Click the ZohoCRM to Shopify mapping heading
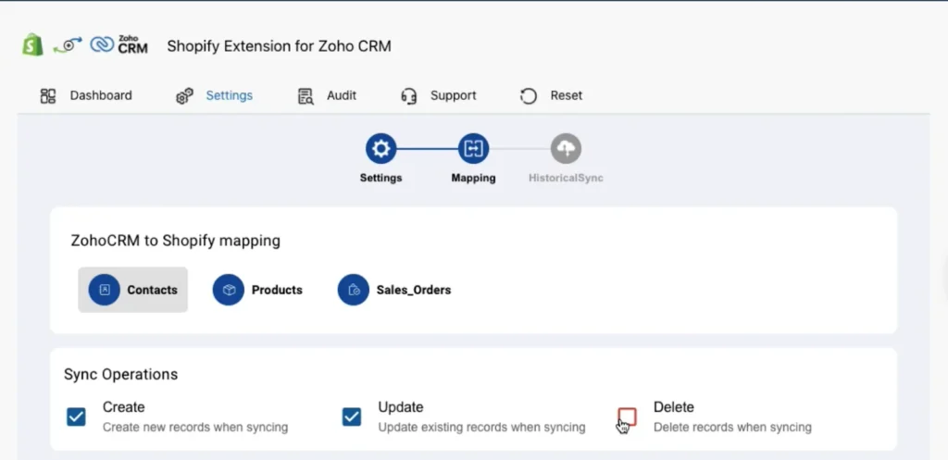This screenshot has width=948, height=460. point(175,241)
